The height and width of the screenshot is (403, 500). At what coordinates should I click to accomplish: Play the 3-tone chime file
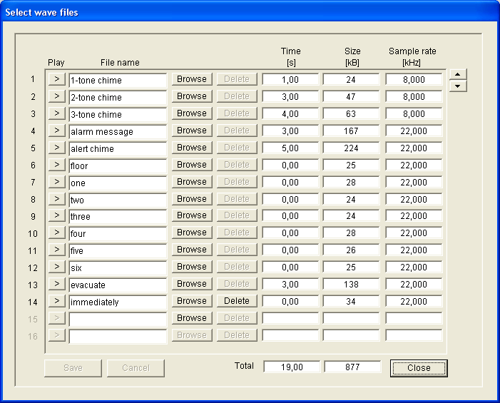(x=57, y=113)
